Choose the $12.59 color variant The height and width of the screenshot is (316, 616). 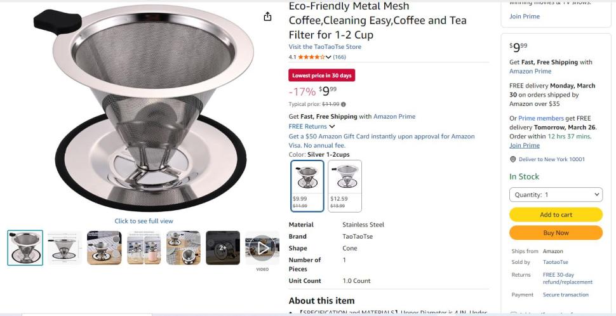click(x=345, y=185)
